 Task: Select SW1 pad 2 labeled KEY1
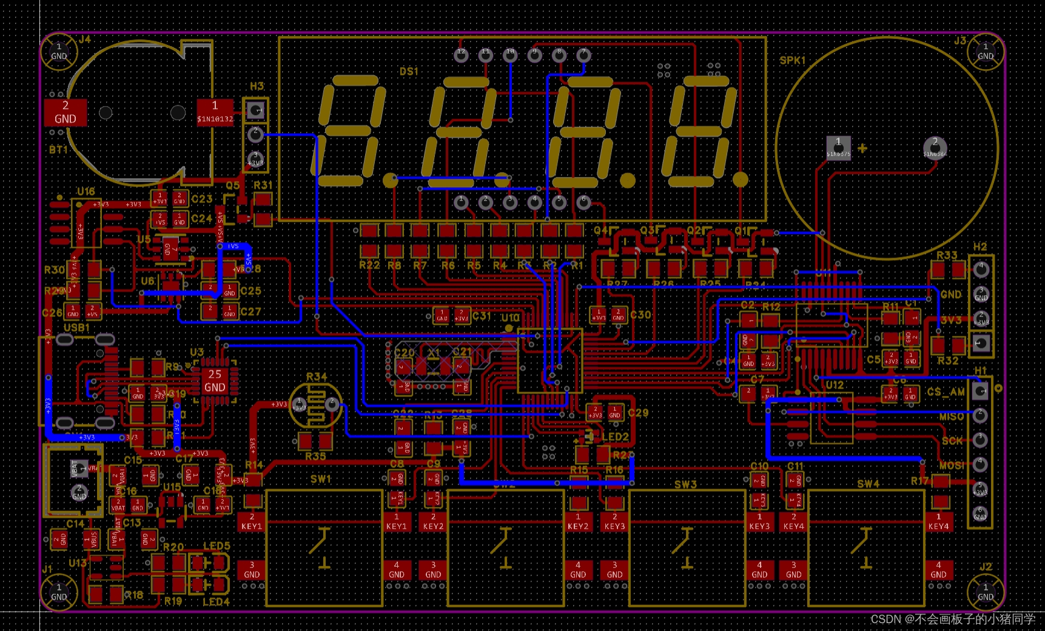252,522
